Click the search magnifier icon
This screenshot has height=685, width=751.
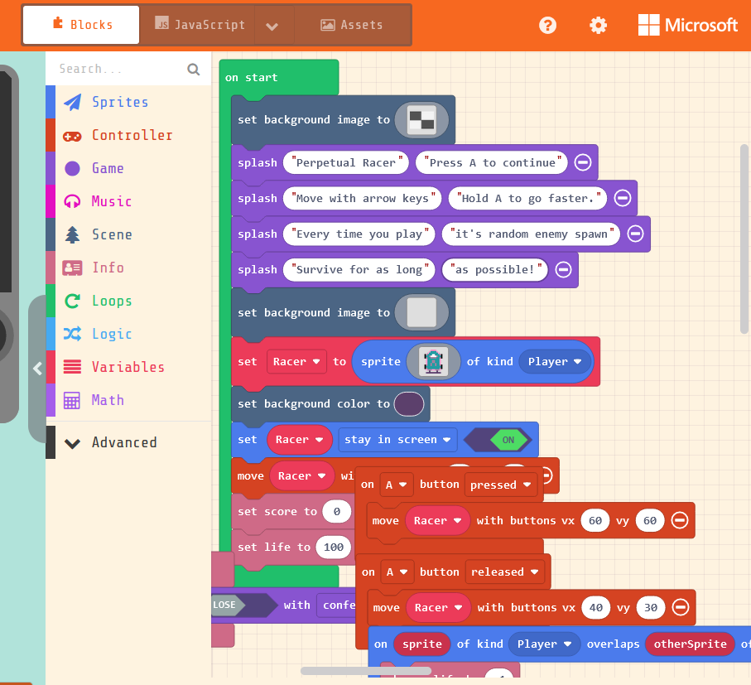tap(194, 69)
